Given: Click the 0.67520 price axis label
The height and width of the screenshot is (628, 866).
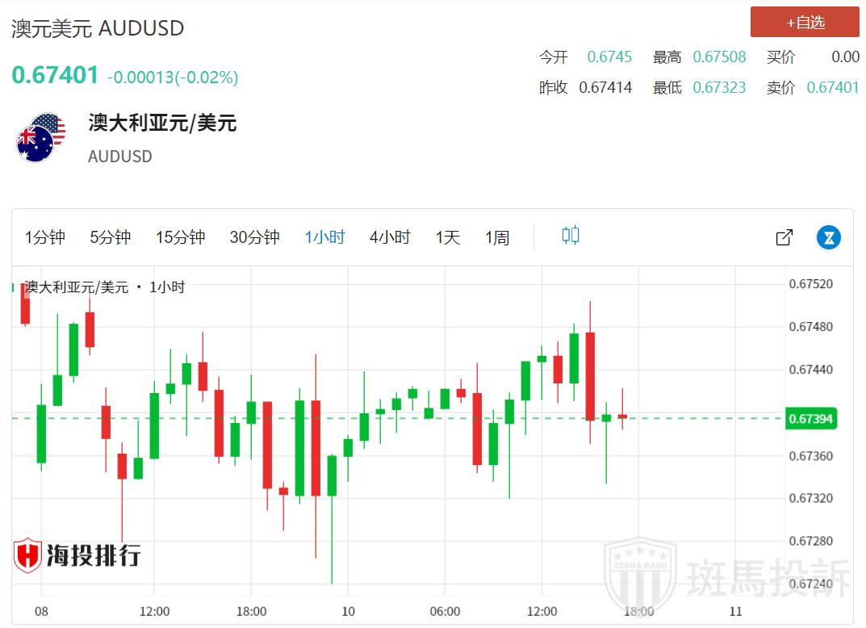Looking at the screenshot, I should tap(810, 284).
